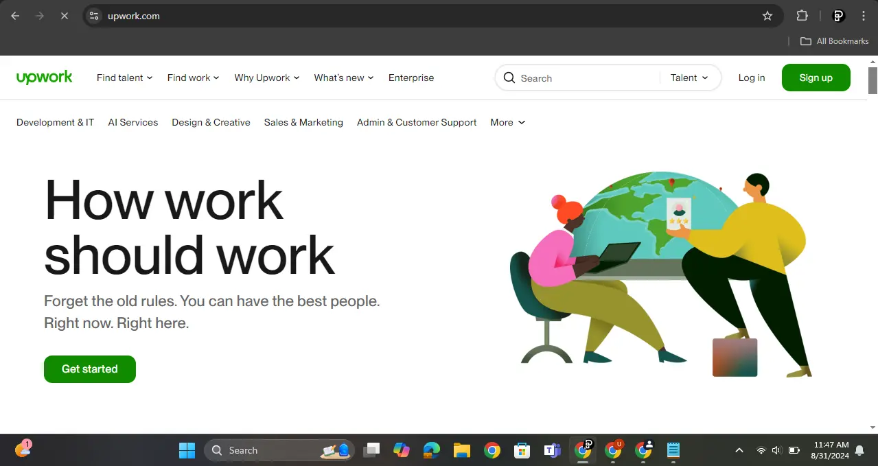Show hidden system tray icons
Screen dimensions: 878x466
click(x=739, y=450)
